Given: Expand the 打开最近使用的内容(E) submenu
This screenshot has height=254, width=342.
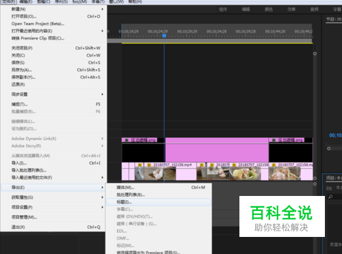Looking at the screenshot, I should [x=103, y=31].
